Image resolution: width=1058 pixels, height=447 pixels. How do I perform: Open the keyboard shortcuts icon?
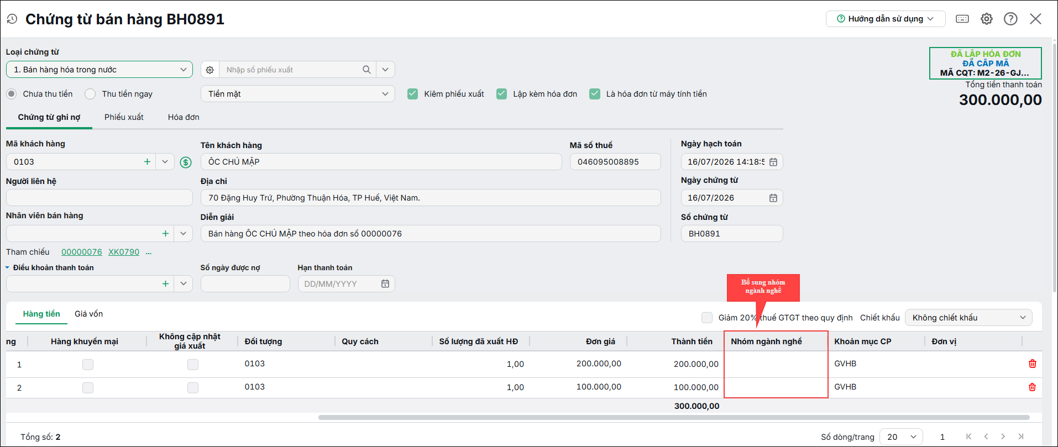pyautogui.click(x=962, y=19)
